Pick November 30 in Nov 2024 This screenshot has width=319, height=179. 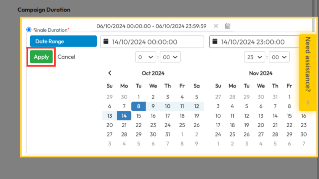(x=303, y=134)
